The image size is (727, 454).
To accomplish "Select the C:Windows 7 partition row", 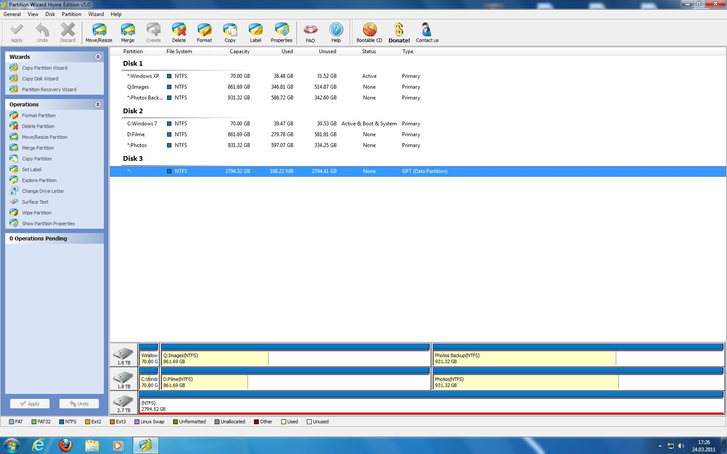I will click(x=418, y=124).
